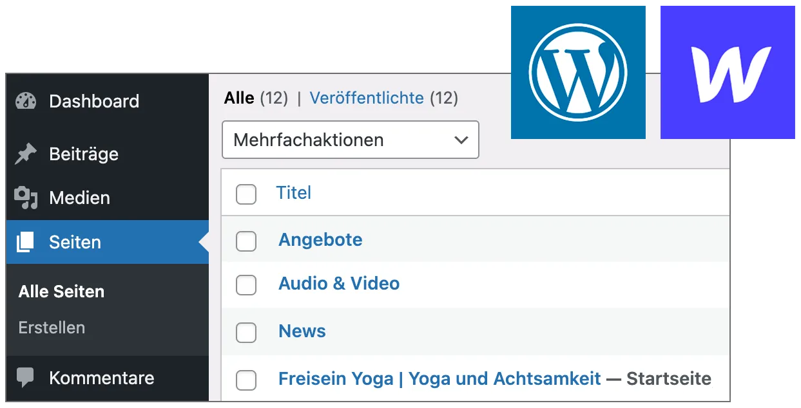Click the Seiten pages icon
The width and height of the screenshot is (801, 408).
[x=26, y=242]
